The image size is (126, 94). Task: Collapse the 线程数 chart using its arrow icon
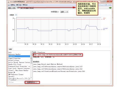coord(16,15)
